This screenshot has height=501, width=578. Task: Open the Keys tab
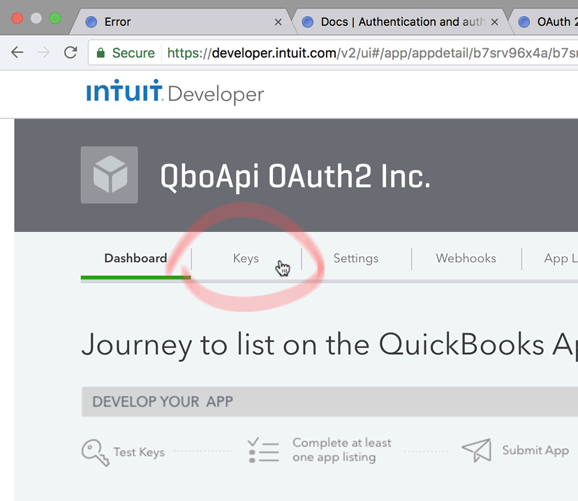(246, 259)
